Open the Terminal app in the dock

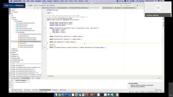tap(102, 95)
